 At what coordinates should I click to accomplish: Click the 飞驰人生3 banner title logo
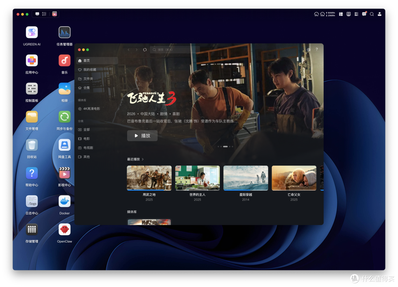coord(152,98)
